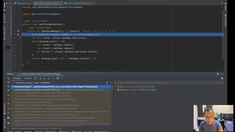
Task: Open the Commit tool window
Action: tap(4, 18)
